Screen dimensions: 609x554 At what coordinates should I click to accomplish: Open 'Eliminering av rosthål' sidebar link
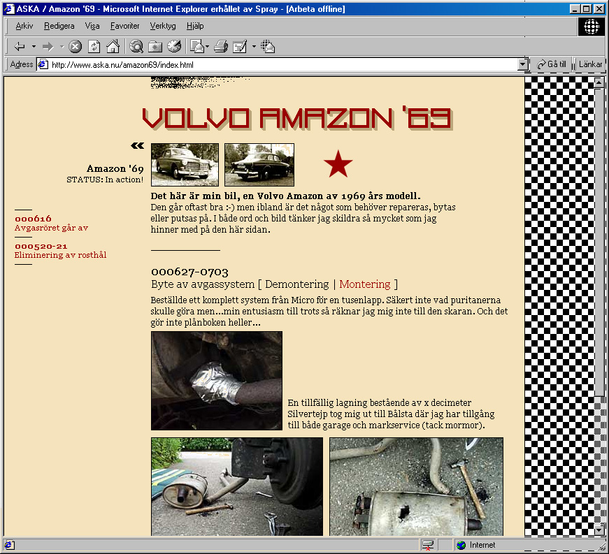[x=60, y=255]
